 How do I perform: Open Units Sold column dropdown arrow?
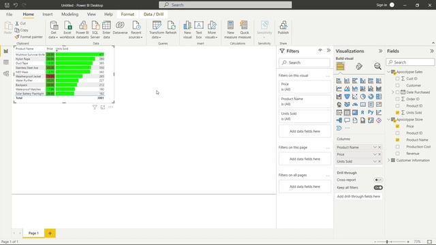[x=375, y=161]
